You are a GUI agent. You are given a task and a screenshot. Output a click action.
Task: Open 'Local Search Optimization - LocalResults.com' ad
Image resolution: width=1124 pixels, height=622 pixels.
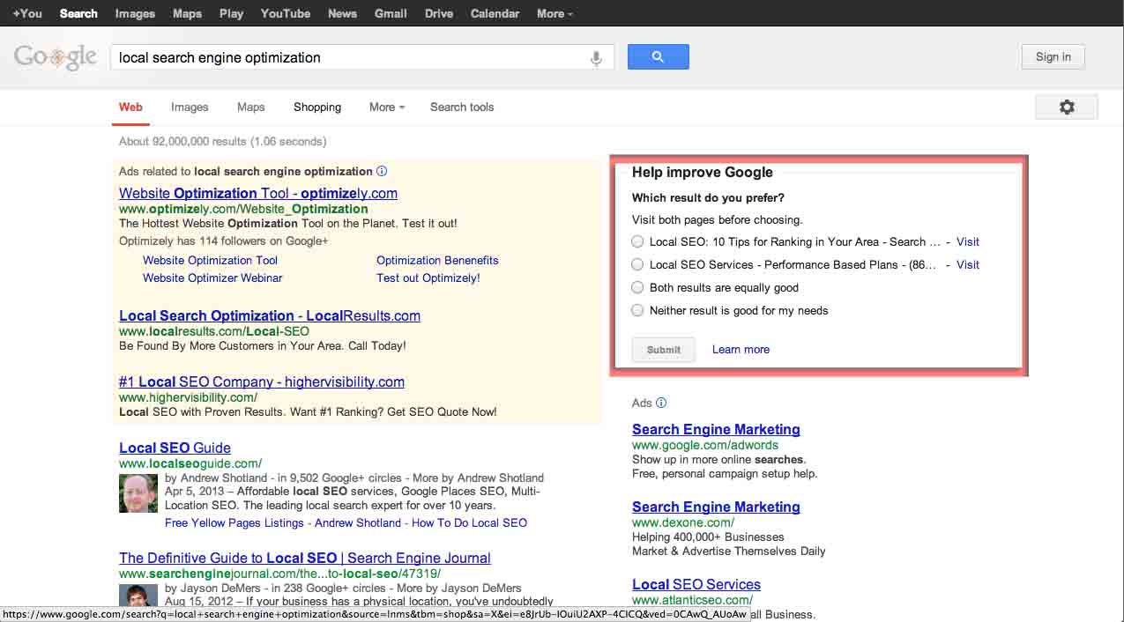pyautogui.click(x=270, y=315)
